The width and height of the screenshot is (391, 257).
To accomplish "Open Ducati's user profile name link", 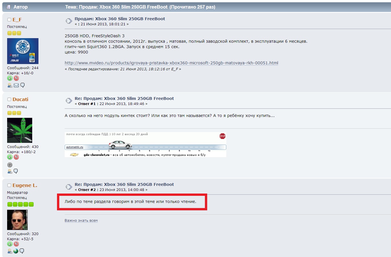I will pyautogui.click(x=20, y=99).
